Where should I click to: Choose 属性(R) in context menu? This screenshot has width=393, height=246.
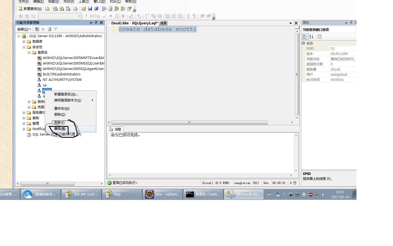coord(70,129)
